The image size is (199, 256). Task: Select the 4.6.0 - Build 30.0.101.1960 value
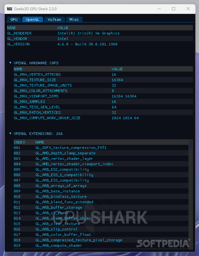[87, 44]
